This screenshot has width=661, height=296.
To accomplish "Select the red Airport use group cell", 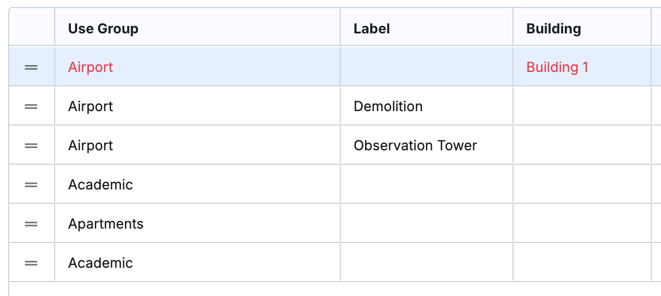I will pyautogui.click(x=197, y=67).
